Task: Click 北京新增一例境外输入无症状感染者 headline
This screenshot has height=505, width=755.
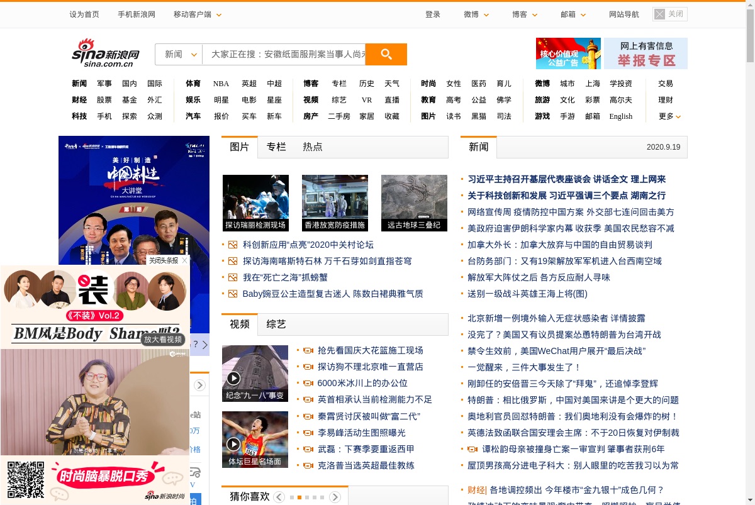Action: point(556,318)
